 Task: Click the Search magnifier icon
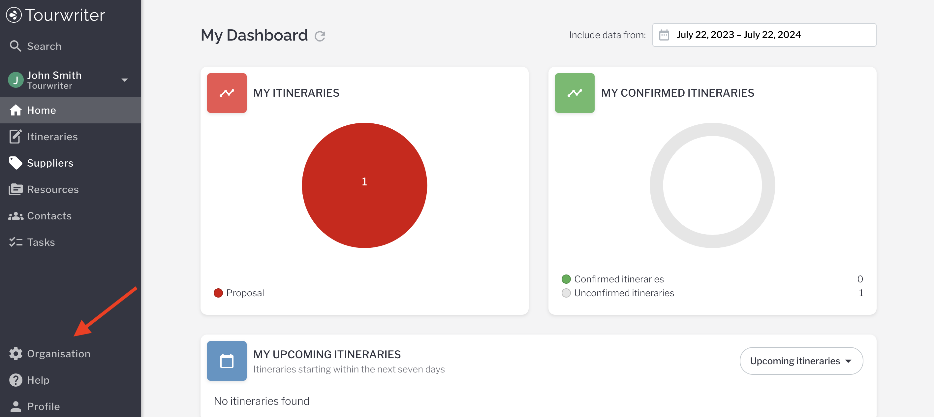pos(15,46)
